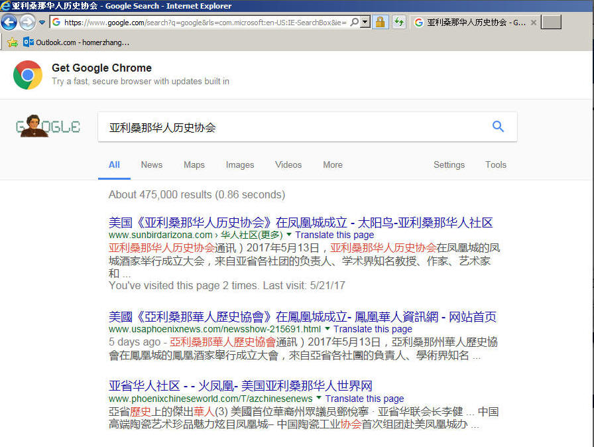Expand dropdown arrow next to usaphoenixnews.com URL
Viewport: 594px width, 447px height.
327,328
